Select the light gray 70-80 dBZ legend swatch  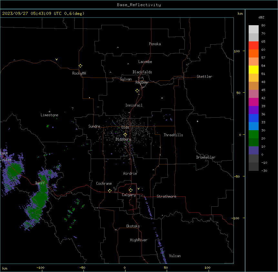(x=253, y=29)
